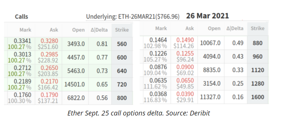Click the red 0.3280 ask price
This screenshot has width=295, height=124.
point(50,41)
